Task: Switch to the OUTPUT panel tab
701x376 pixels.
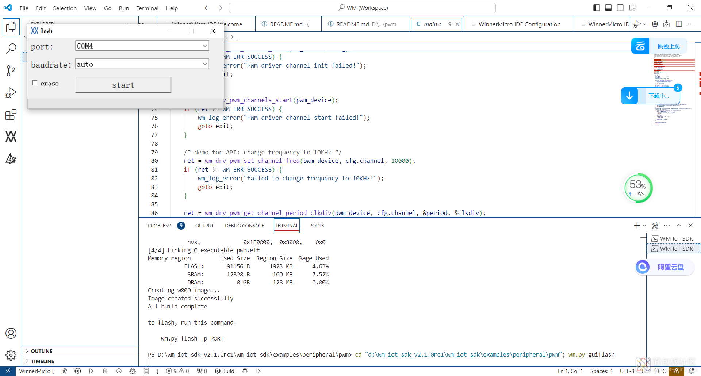Action: pos(204,226)
